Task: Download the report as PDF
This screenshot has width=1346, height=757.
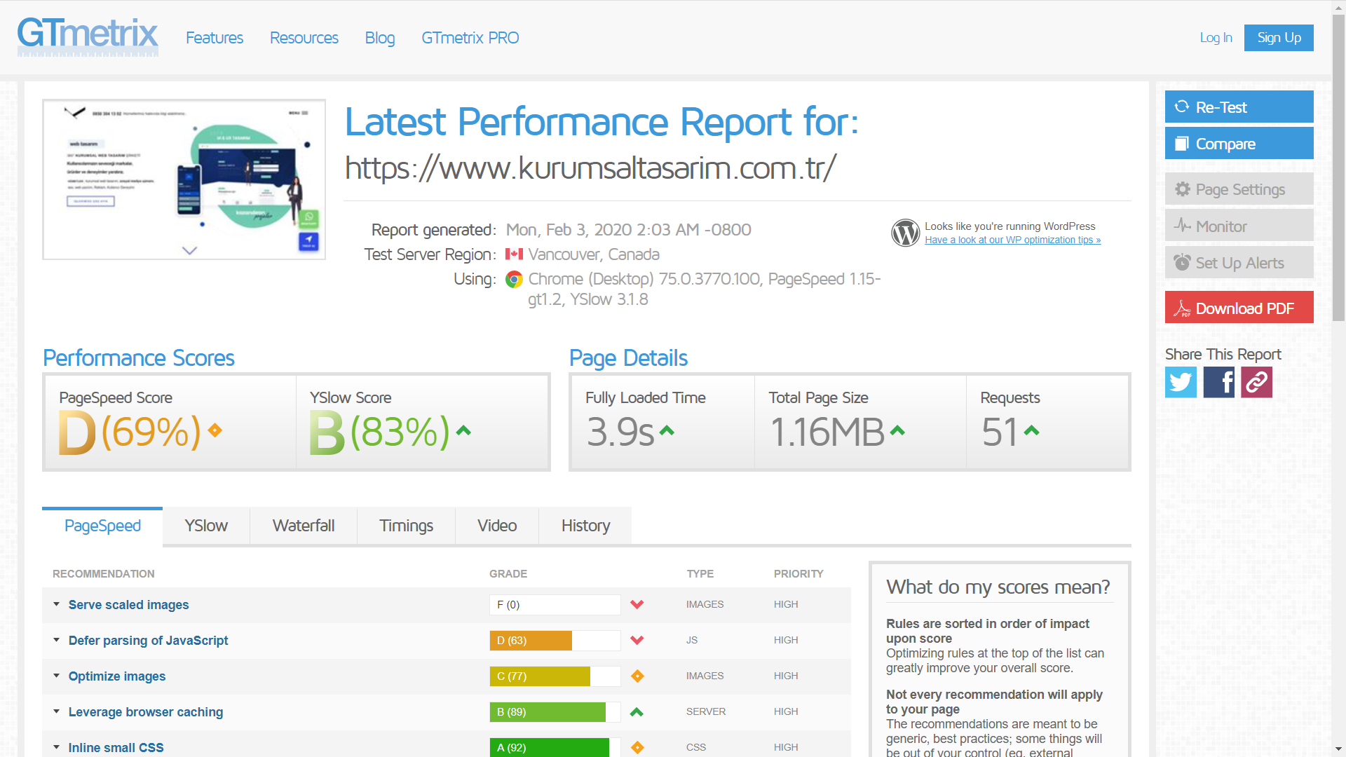Action: click(x=1239, y=307)
